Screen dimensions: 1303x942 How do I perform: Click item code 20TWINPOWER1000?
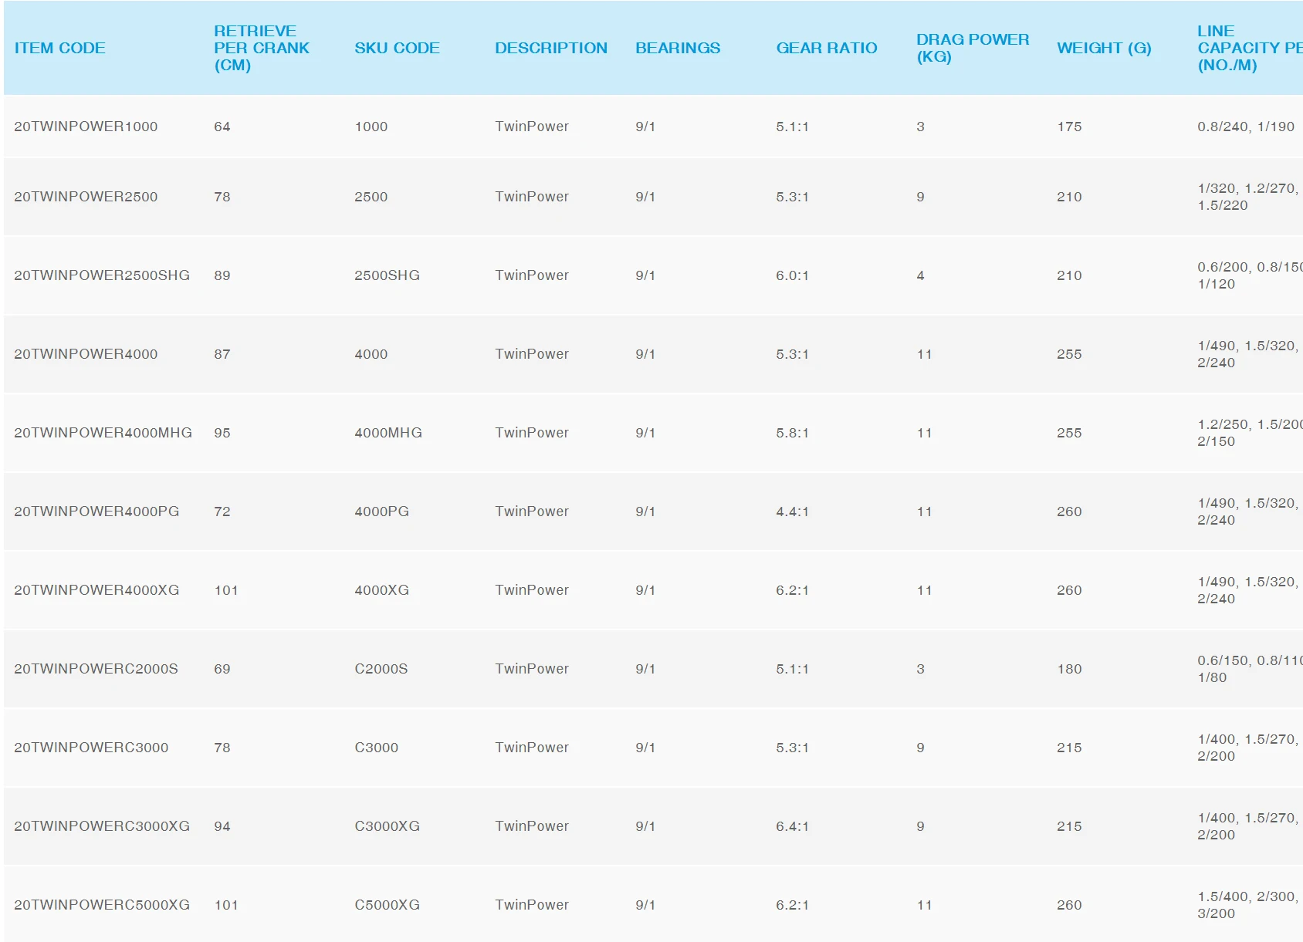(x=86, y=127)
